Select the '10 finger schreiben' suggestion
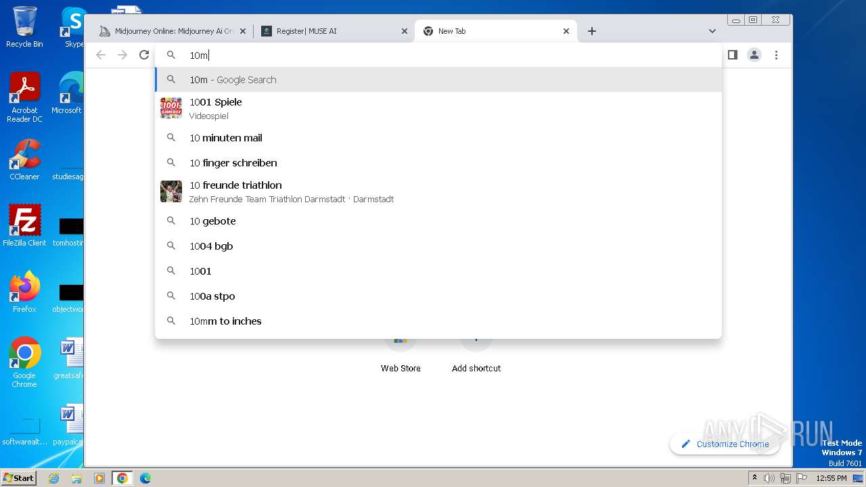Image resolution: width=866 pixels, height=487 pixels. point(438,163)
